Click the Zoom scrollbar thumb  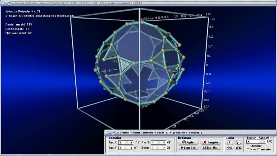pyautogui.click(x=158, y=148)
